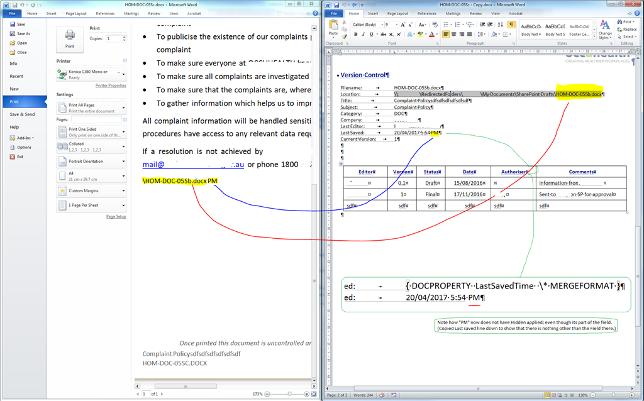The width and height of the screenshot is (644, 401).
Task: Open the References tab in right window
Action: pos(427,14)
